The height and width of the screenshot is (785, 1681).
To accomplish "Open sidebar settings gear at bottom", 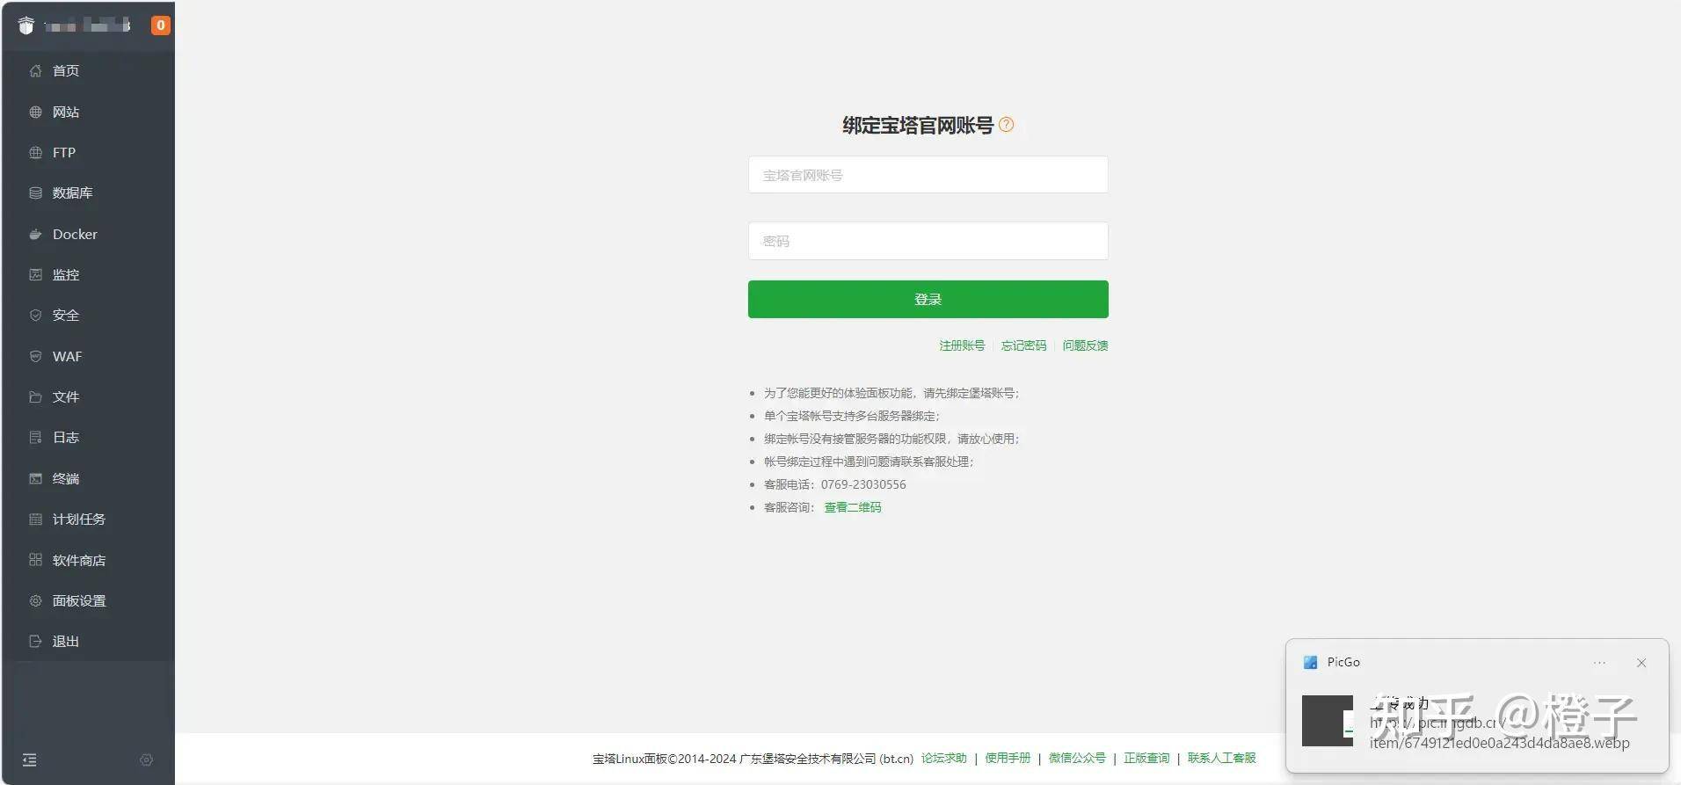I will click(146, 760).
